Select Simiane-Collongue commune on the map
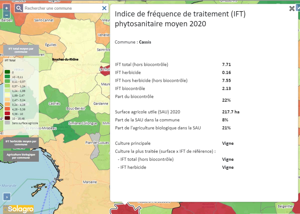This screenshot has height=214, width=300. (83, 123)
